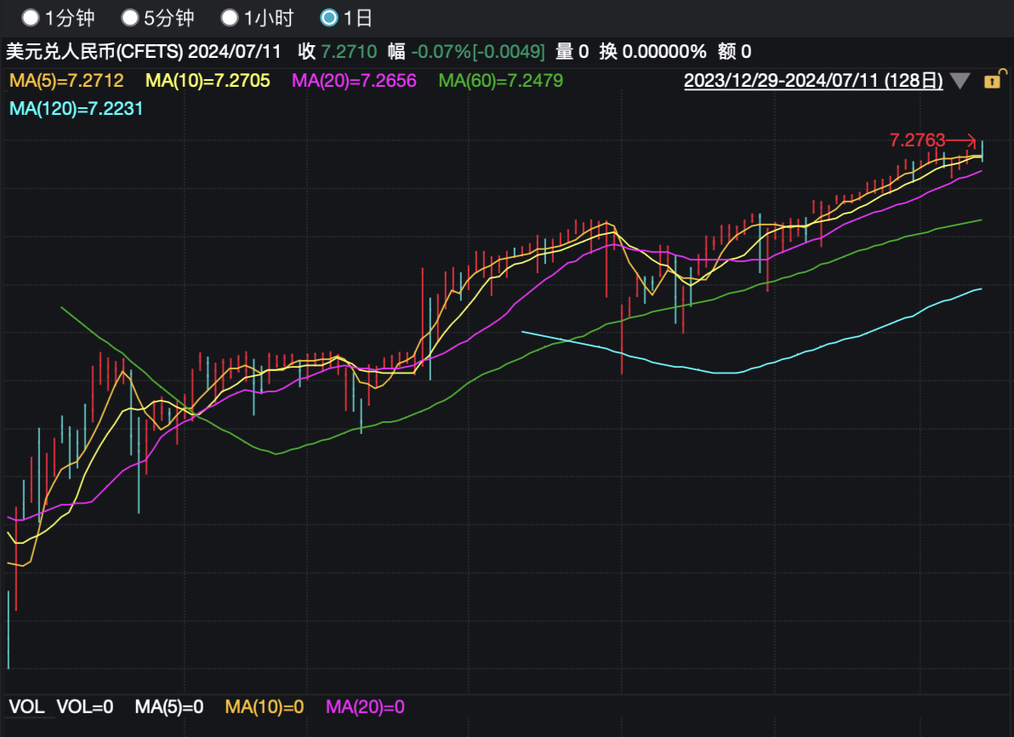Click the volume panel MA(10)=0 label
The width and height of the screenshot is (1014, 737).
265,706
